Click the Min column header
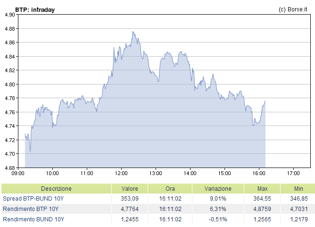 point(298,188)
